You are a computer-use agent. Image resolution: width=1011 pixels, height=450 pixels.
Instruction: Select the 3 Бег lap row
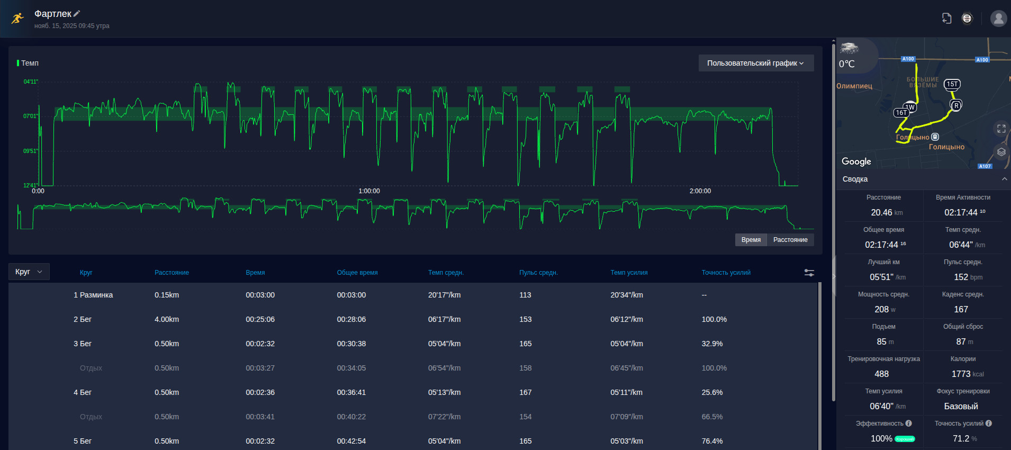[x=413, y=344]
